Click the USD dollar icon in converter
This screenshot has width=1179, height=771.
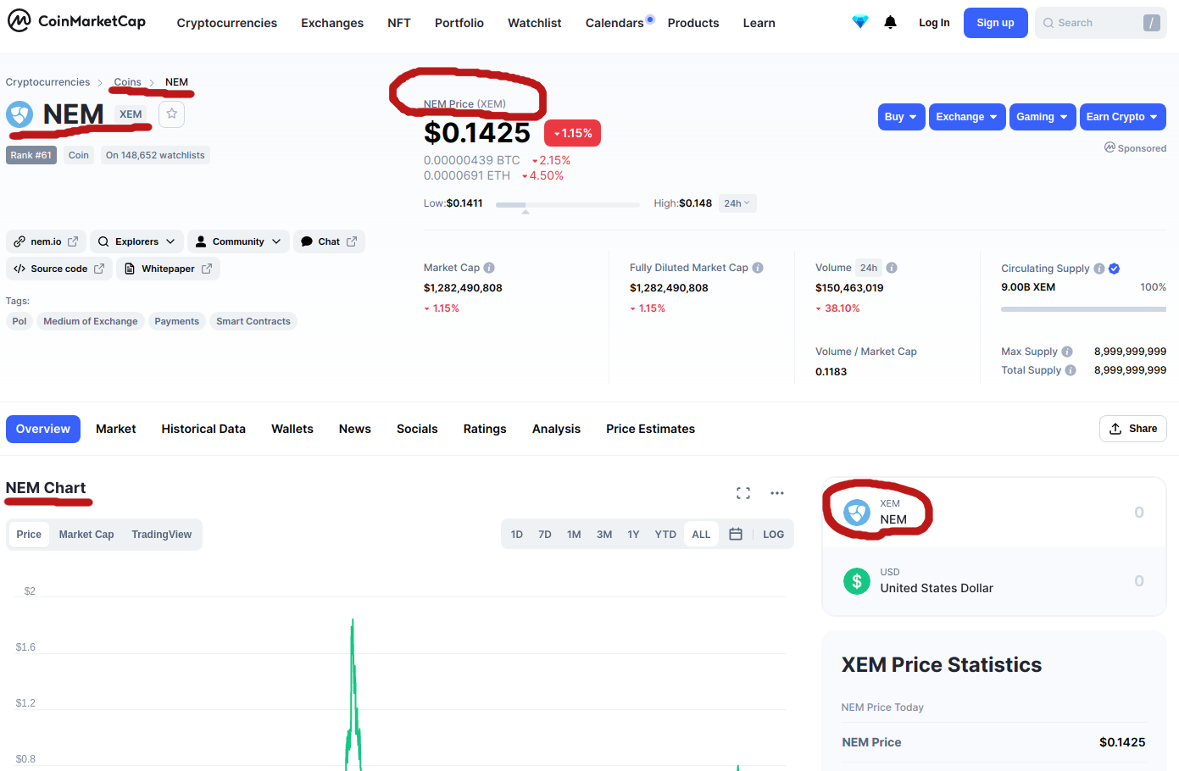857,581
